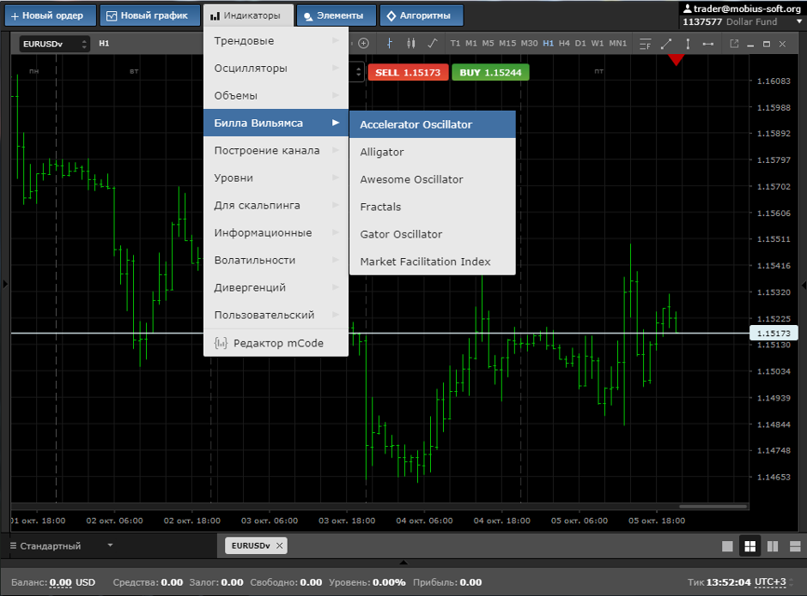Switch chart to line chart type

(x=433, y=44)
